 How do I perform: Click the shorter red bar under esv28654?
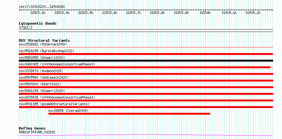pos(129,114)
